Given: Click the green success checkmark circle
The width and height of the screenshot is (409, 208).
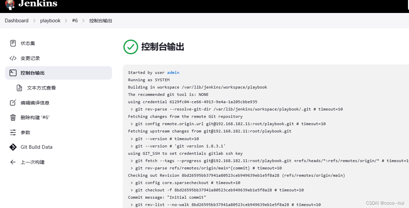Looking at the screenshot, I should 130,47.
